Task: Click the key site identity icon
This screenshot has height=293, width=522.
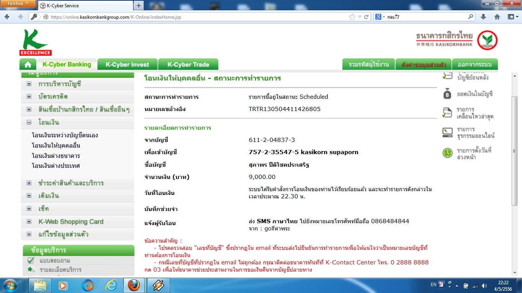Action: pos(34,17)
